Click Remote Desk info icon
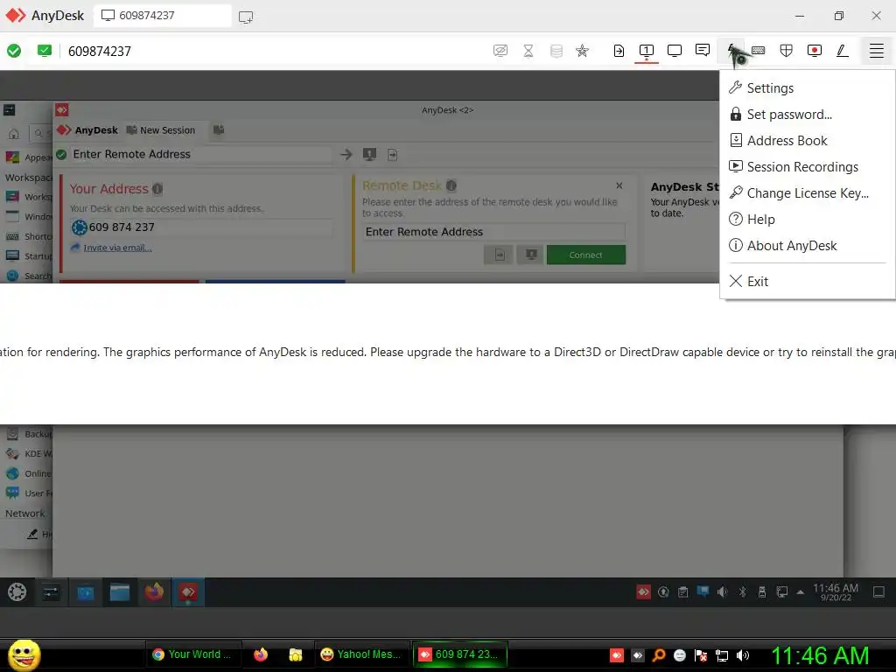This screenshot has width=896, height=672. coord(451,185)
